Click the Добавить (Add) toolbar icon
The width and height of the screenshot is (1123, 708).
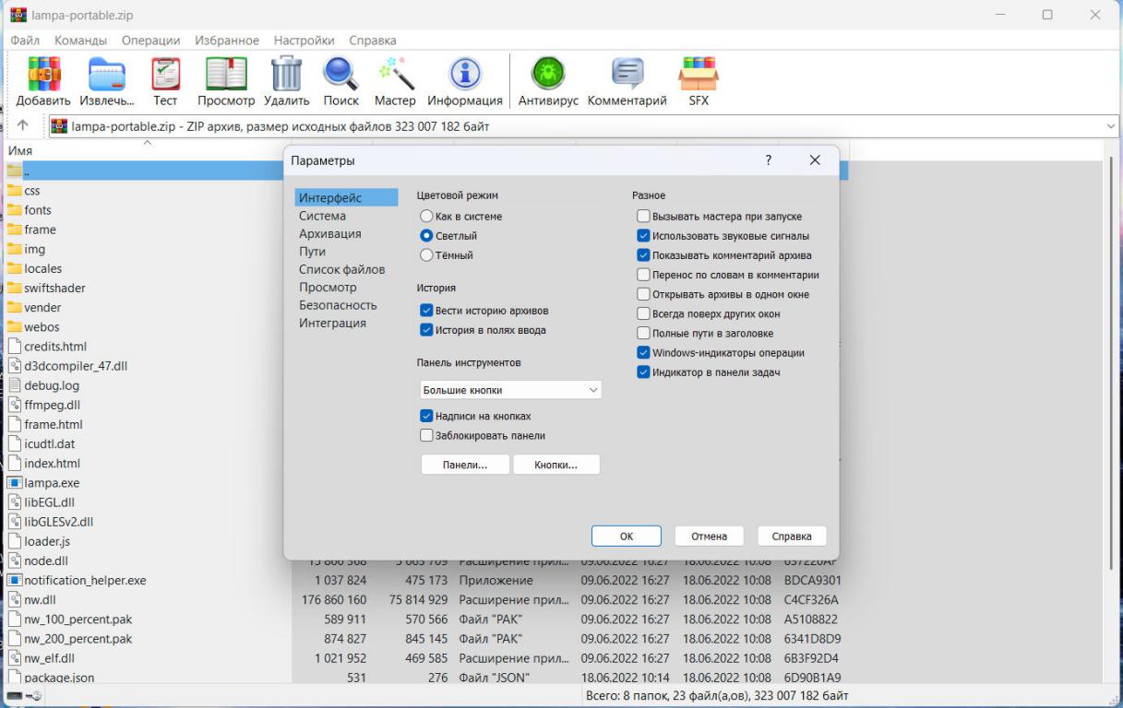(42, 75)
